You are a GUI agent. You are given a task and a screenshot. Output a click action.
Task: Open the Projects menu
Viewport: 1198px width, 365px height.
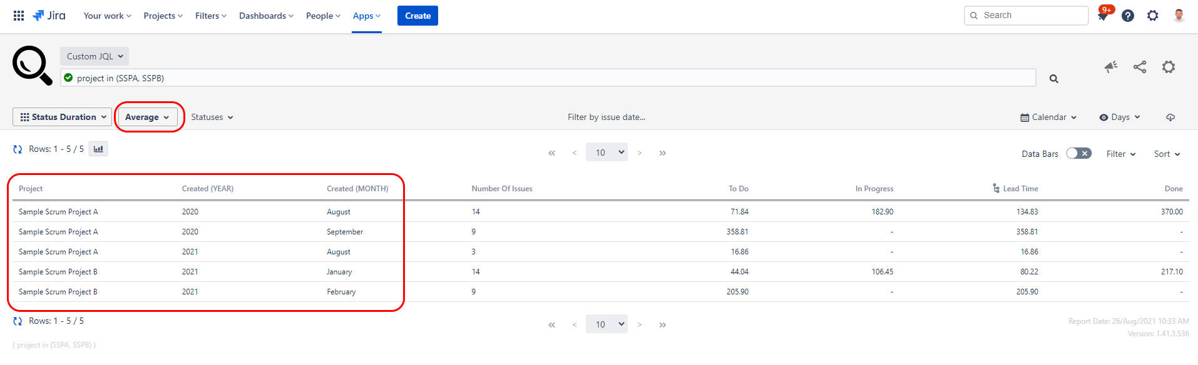tap(163, 16)
